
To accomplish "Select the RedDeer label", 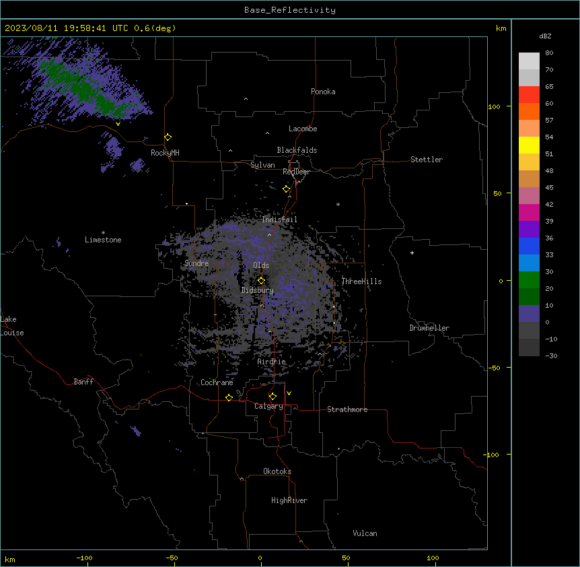I will [296, 172].
